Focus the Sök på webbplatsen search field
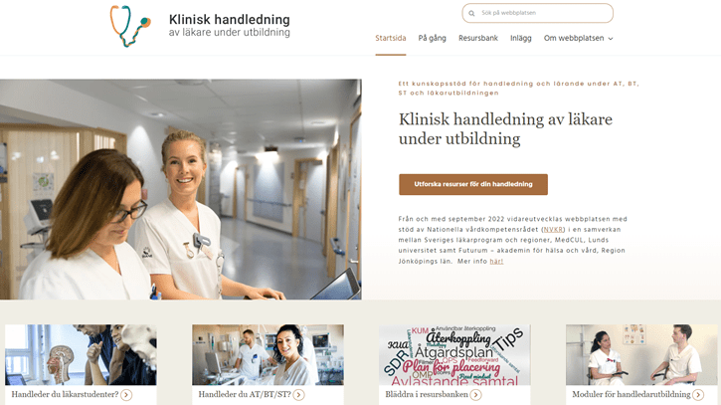The height and width of the screenshot is (405, 721). coord(538,13)
